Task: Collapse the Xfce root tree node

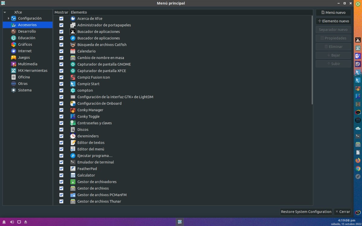Action: click(5, 12)
